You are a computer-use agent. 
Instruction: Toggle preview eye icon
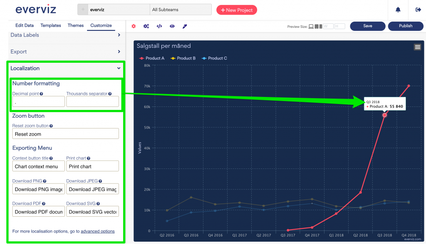[172, 26]
